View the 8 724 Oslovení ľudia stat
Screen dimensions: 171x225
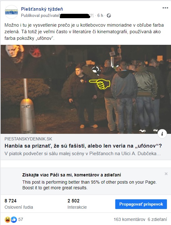(x=19, y=204)
